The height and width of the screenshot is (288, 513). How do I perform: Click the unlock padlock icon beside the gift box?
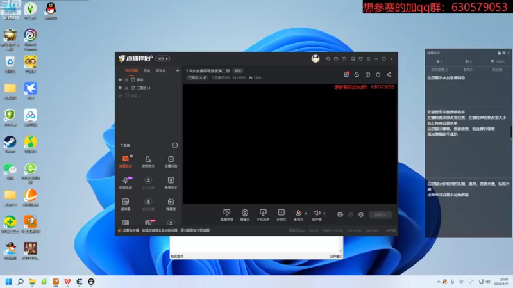[357, 74]
